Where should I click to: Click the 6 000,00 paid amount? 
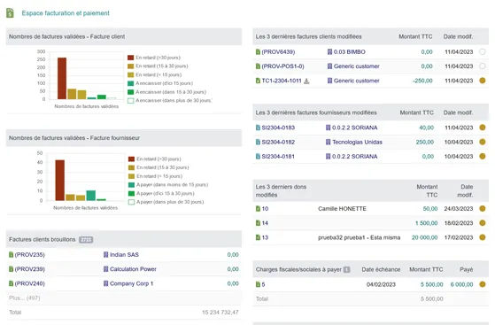[x=461, y=284]
